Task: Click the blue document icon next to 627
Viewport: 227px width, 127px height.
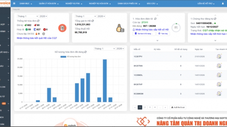Action: (x=35, y=30)
